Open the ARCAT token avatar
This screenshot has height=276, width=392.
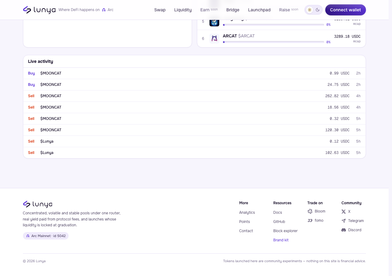(214, 39)
